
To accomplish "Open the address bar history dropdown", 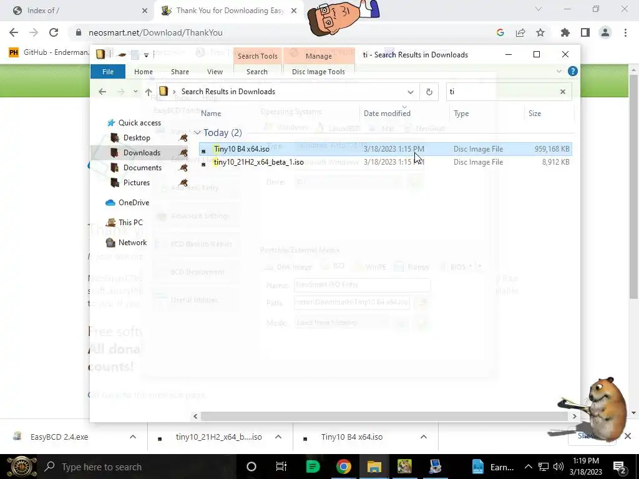I will (x=411, y=92).
